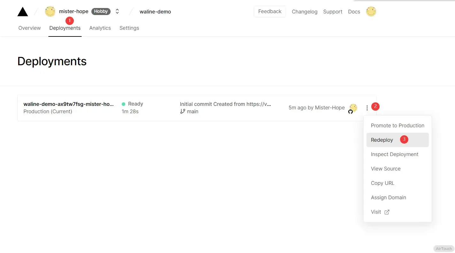Click the Vercel triangle logo
The height and width of the screenshot is (253, 455).
click(23, 12)
